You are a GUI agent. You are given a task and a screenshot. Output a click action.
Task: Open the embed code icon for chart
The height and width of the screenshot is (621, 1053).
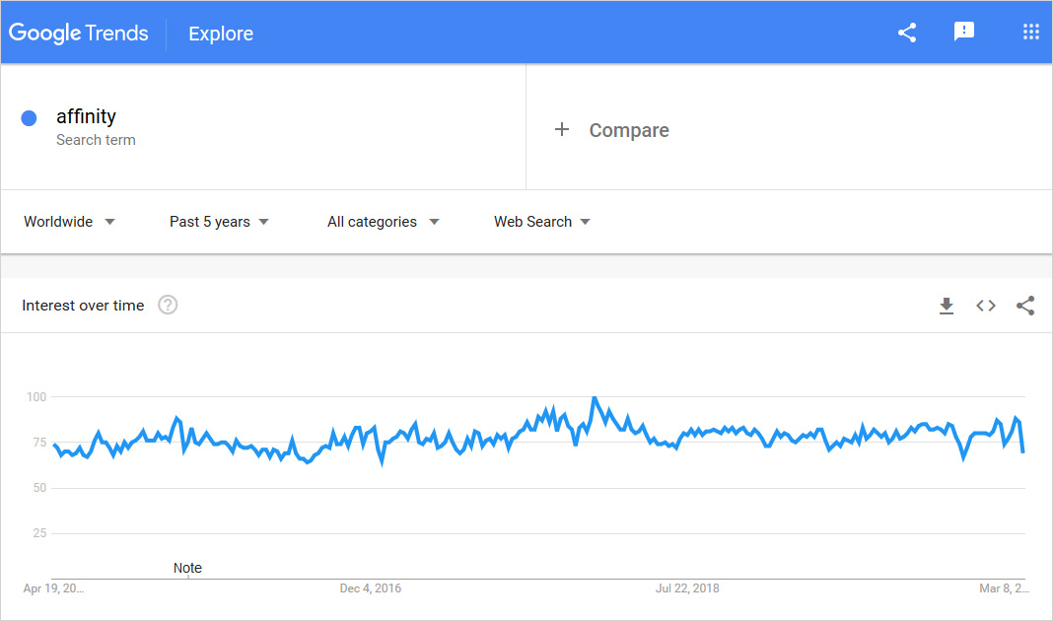[x=986, y=306]
